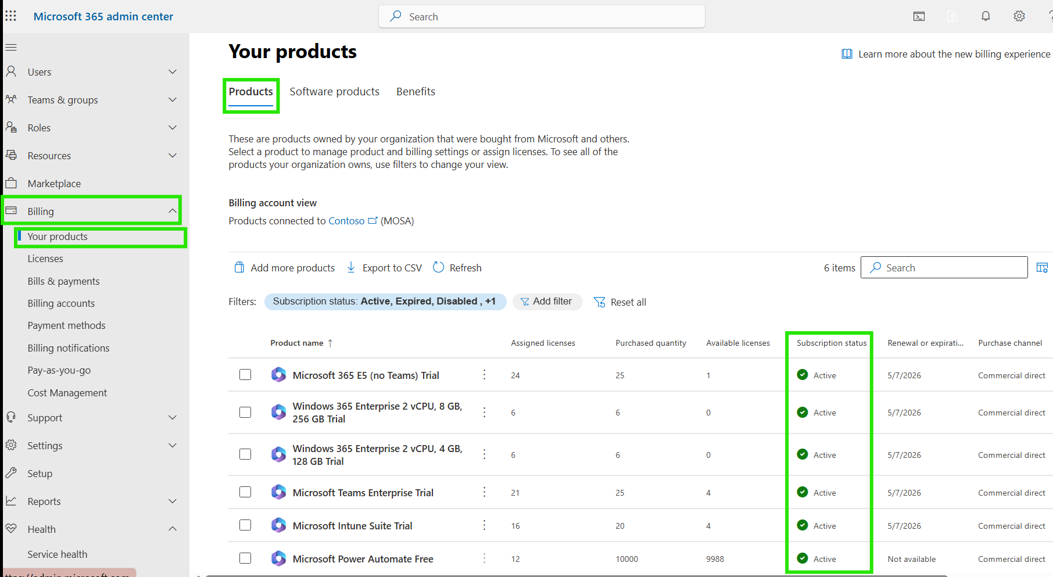Open the Cloud Shell terminal icon

tap(919, 16)
